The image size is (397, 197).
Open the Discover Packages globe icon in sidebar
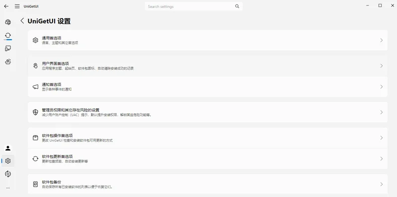pos(8,22)
